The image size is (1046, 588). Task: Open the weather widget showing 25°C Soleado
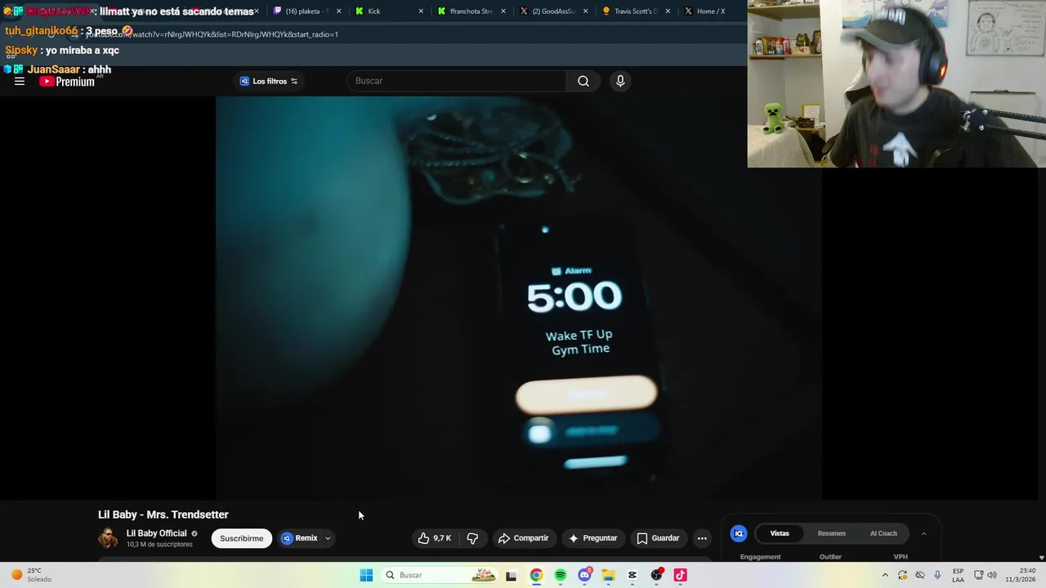(30, 575)
